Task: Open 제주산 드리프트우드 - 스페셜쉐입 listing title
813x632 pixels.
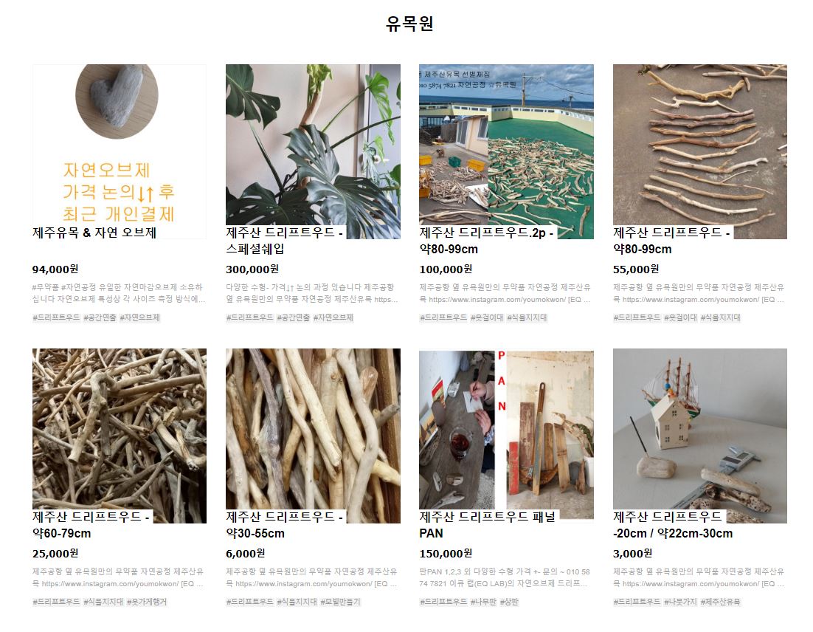Action: pyautogui.click(x=284, y=241)
